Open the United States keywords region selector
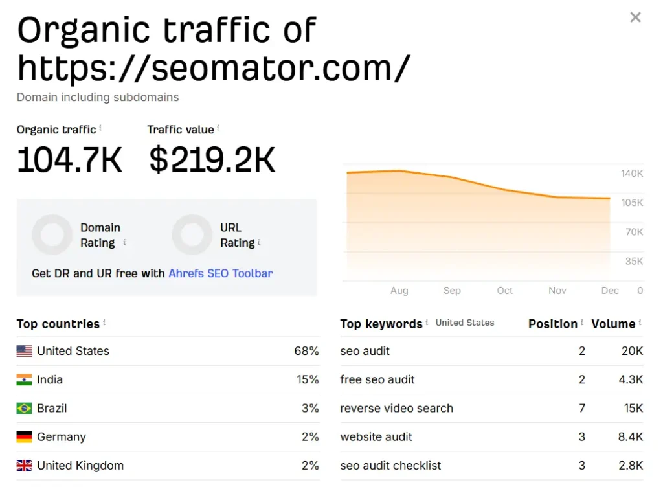This screenshot has height=498, width=663. coord(465,322)
